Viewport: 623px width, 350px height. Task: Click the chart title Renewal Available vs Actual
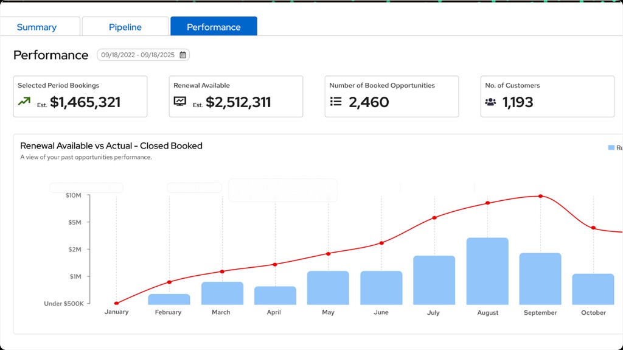(111, 145)
